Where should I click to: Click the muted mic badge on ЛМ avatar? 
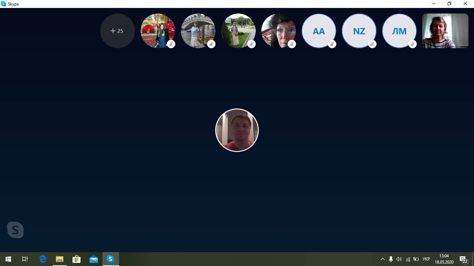coord(413,44)
